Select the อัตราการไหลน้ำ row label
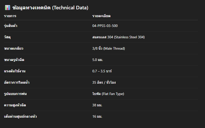Screen dimensions: 205x128 tap(15, 82)
